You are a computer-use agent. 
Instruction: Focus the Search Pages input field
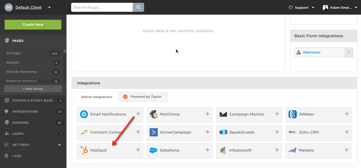pos(102,7)
